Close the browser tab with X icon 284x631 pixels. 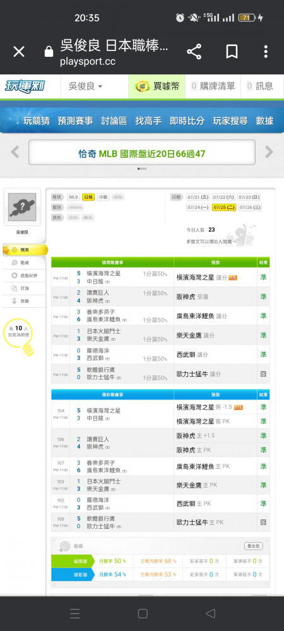(x=19, y=52)
